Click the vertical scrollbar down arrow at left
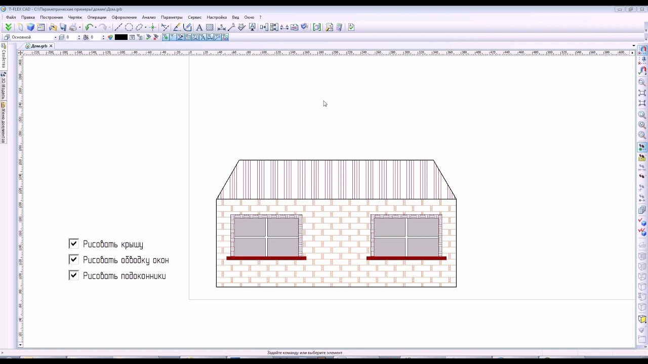 pyautogui.click(x=20, y=345)
